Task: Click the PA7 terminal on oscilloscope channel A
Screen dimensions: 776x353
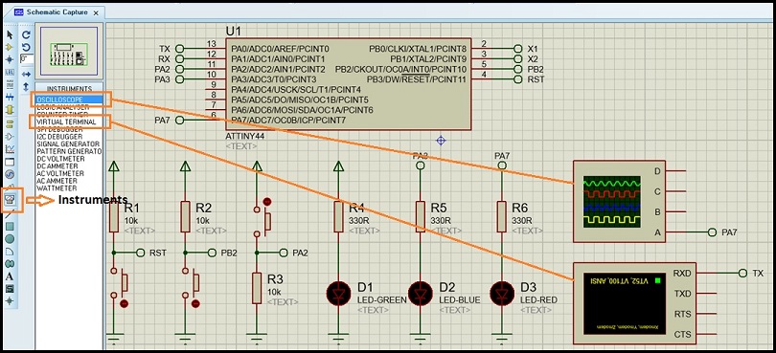Action: click(712, 232)
